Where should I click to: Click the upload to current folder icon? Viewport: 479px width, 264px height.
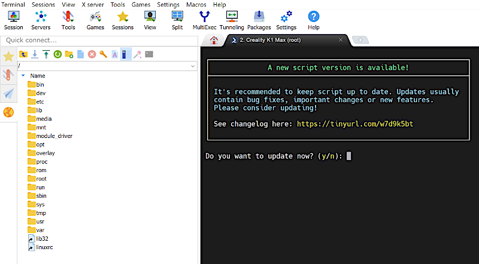pos(46,54)
